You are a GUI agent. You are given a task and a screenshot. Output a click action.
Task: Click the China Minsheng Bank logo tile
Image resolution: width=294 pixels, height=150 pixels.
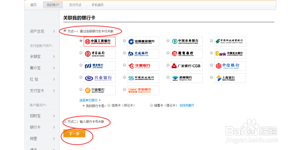143,78
